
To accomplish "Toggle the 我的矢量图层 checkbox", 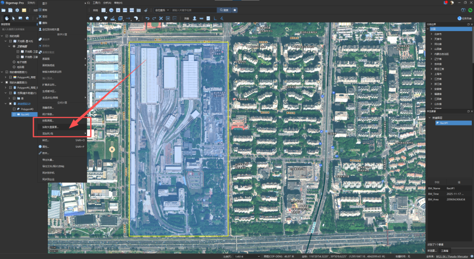I will [x=7, y=82].
